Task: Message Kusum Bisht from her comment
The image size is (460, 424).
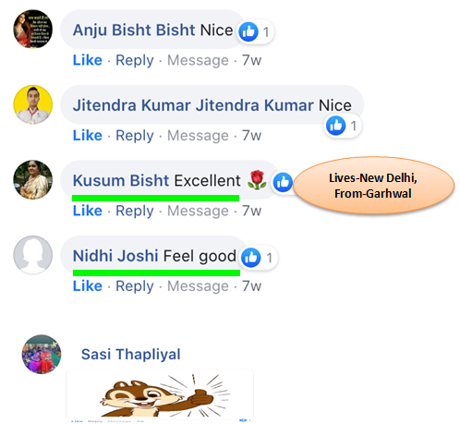Action: [x=198, y=212]
